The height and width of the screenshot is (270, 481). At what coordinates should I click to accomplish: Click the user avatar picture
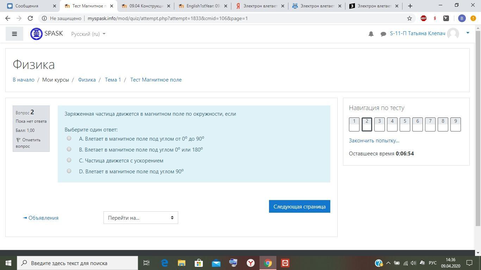click(x=453, y=34)
